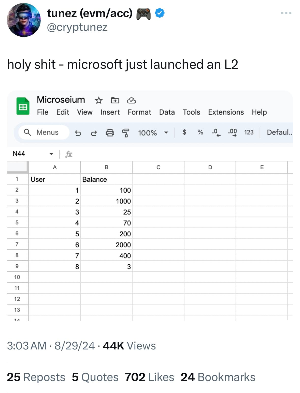
Task: Click the move-to-folder icon
Action: (115, 101)
